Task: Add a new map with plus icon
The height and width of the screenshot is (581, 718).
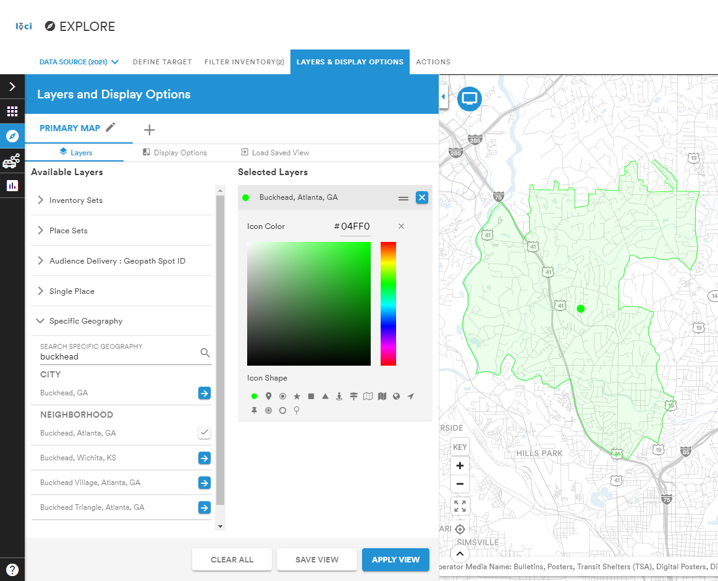Action: click(x=150, y=130)
